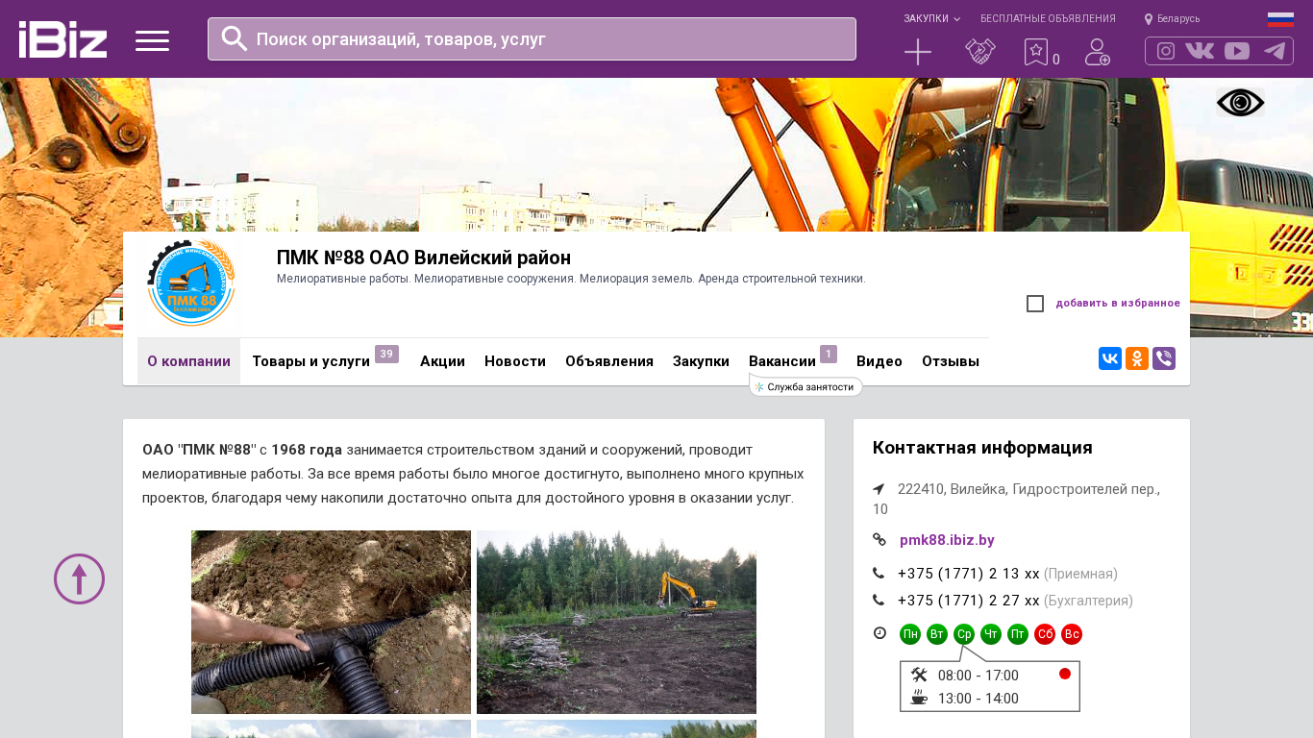Click the plus add icon in header
The width and height of the screenshot is (1313, 738).
coord(918,52)
